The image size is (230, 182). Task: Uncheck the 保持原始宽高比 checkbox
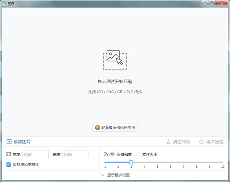point(9,165)
